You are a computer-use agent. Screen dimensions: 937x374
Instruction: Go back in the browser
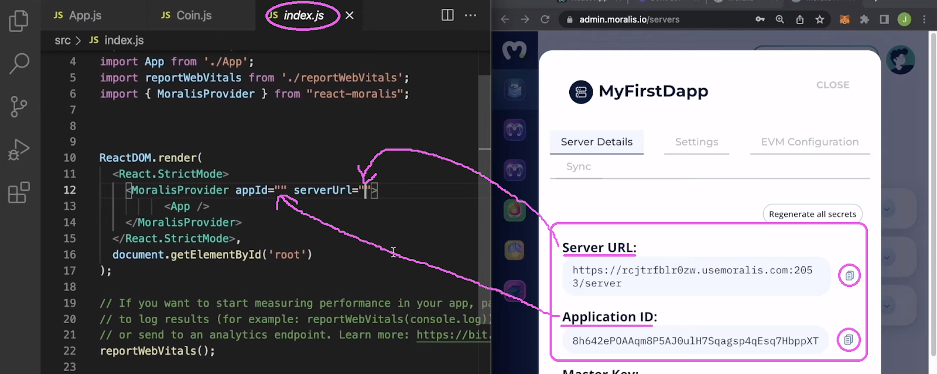point(505,19)
